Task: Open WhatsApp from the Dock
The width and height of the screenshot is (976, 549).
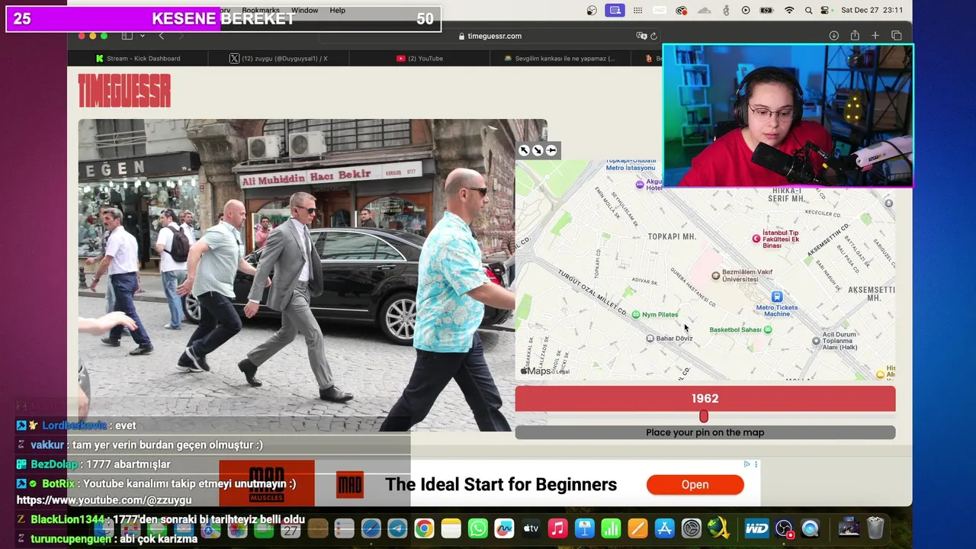Action: [478, 528]
